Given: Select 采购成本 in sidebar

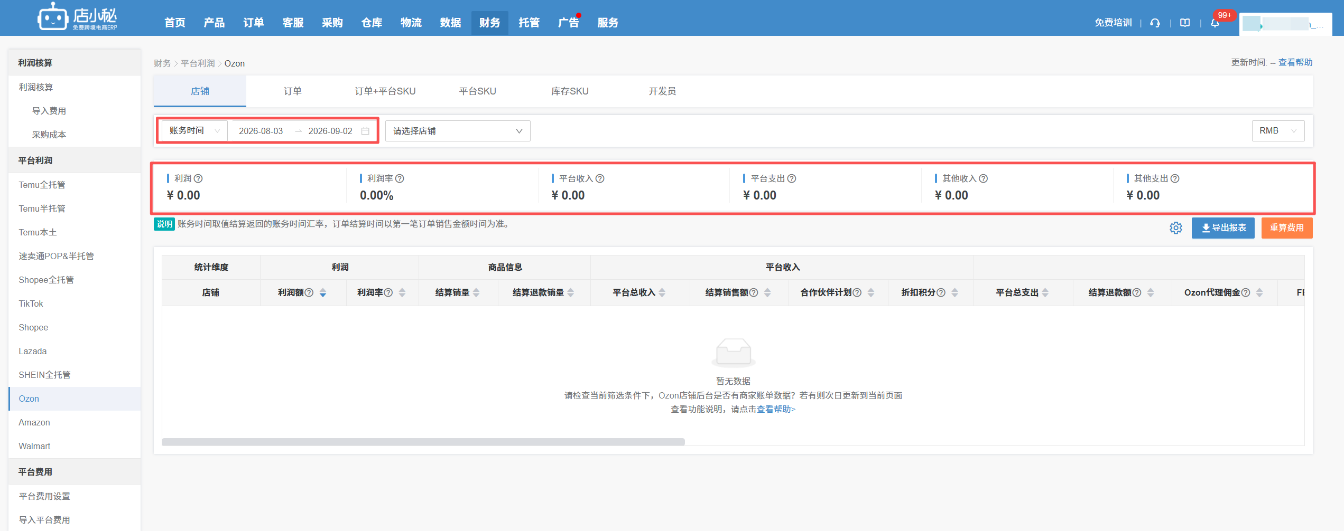Looking at the screenshot, I should pyautogui.click(x=75, y=135).
